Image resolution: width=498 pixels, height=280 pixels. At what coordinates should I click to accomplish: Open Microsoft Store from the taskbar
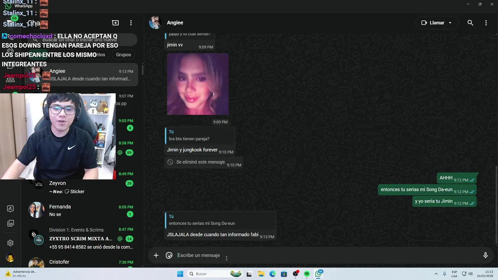coord(284,274)
